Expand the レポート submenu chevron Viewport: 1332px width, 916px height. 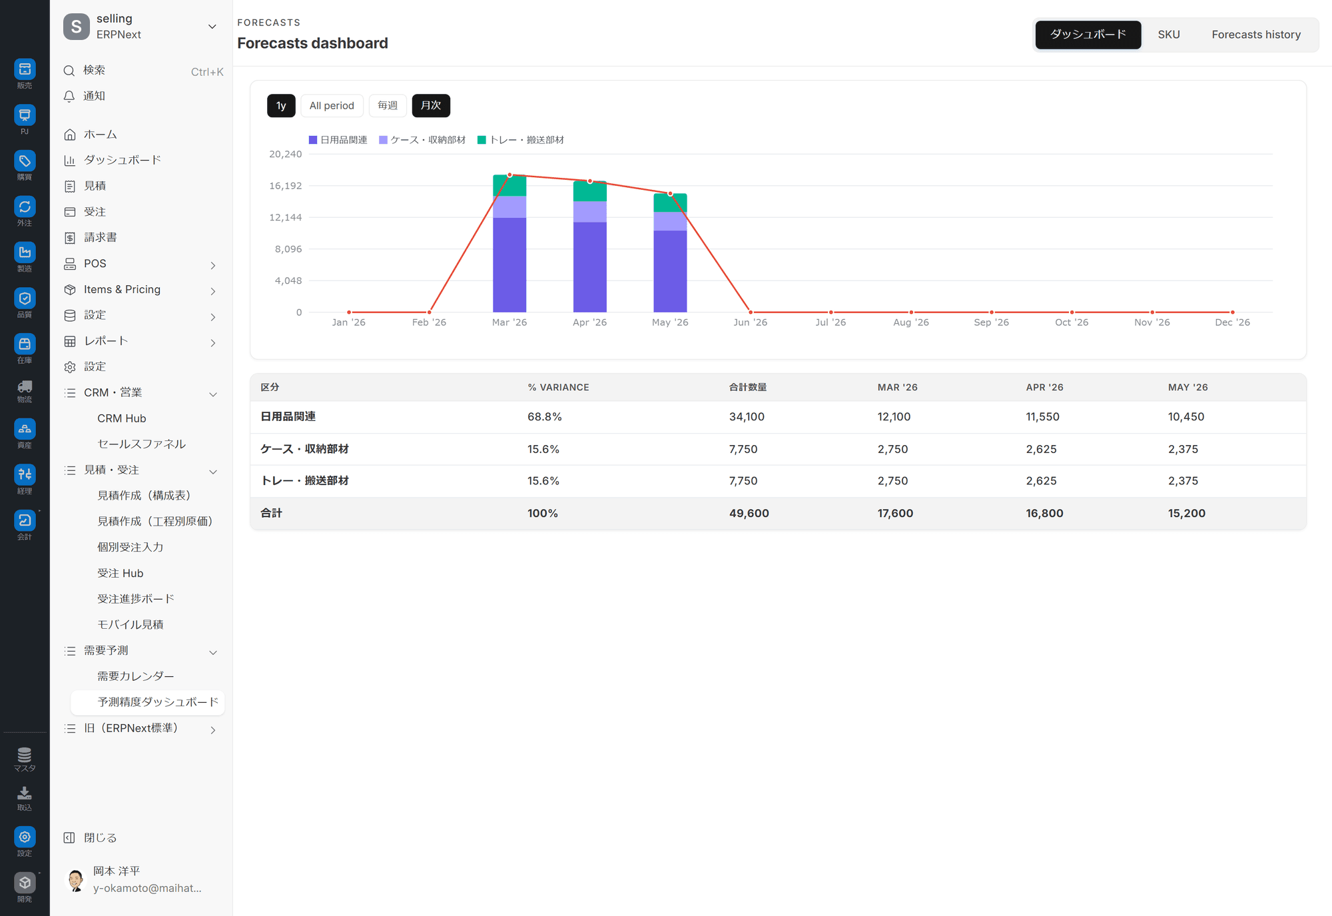tap(213, 343)
